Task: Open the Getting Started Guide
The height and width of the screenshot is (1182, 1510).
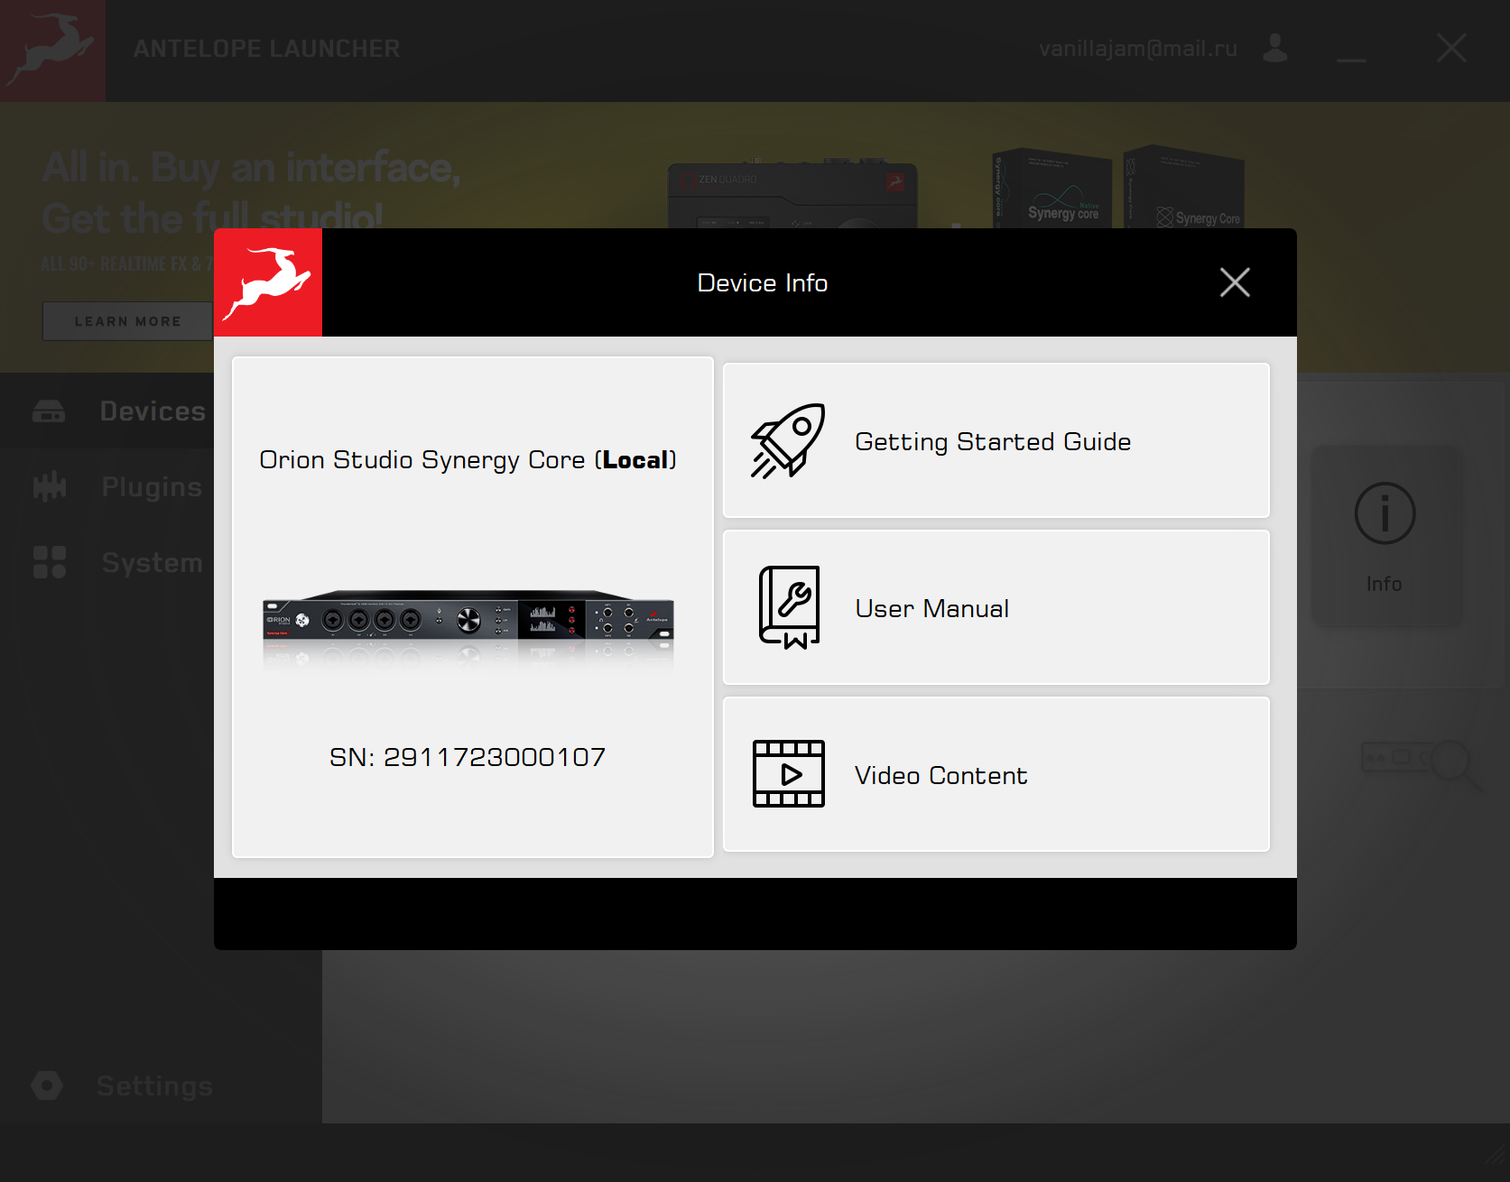Action: (992, 442)
